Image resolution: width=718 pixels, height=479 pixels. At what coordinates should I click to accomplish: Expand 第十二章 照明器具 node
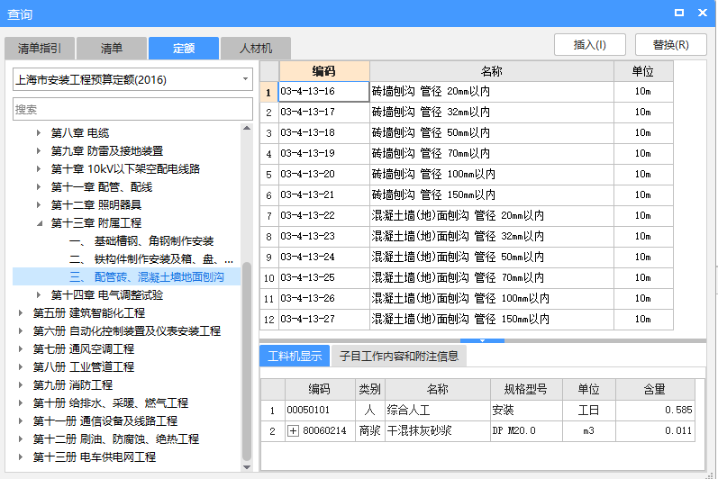[x=39, y=205]
